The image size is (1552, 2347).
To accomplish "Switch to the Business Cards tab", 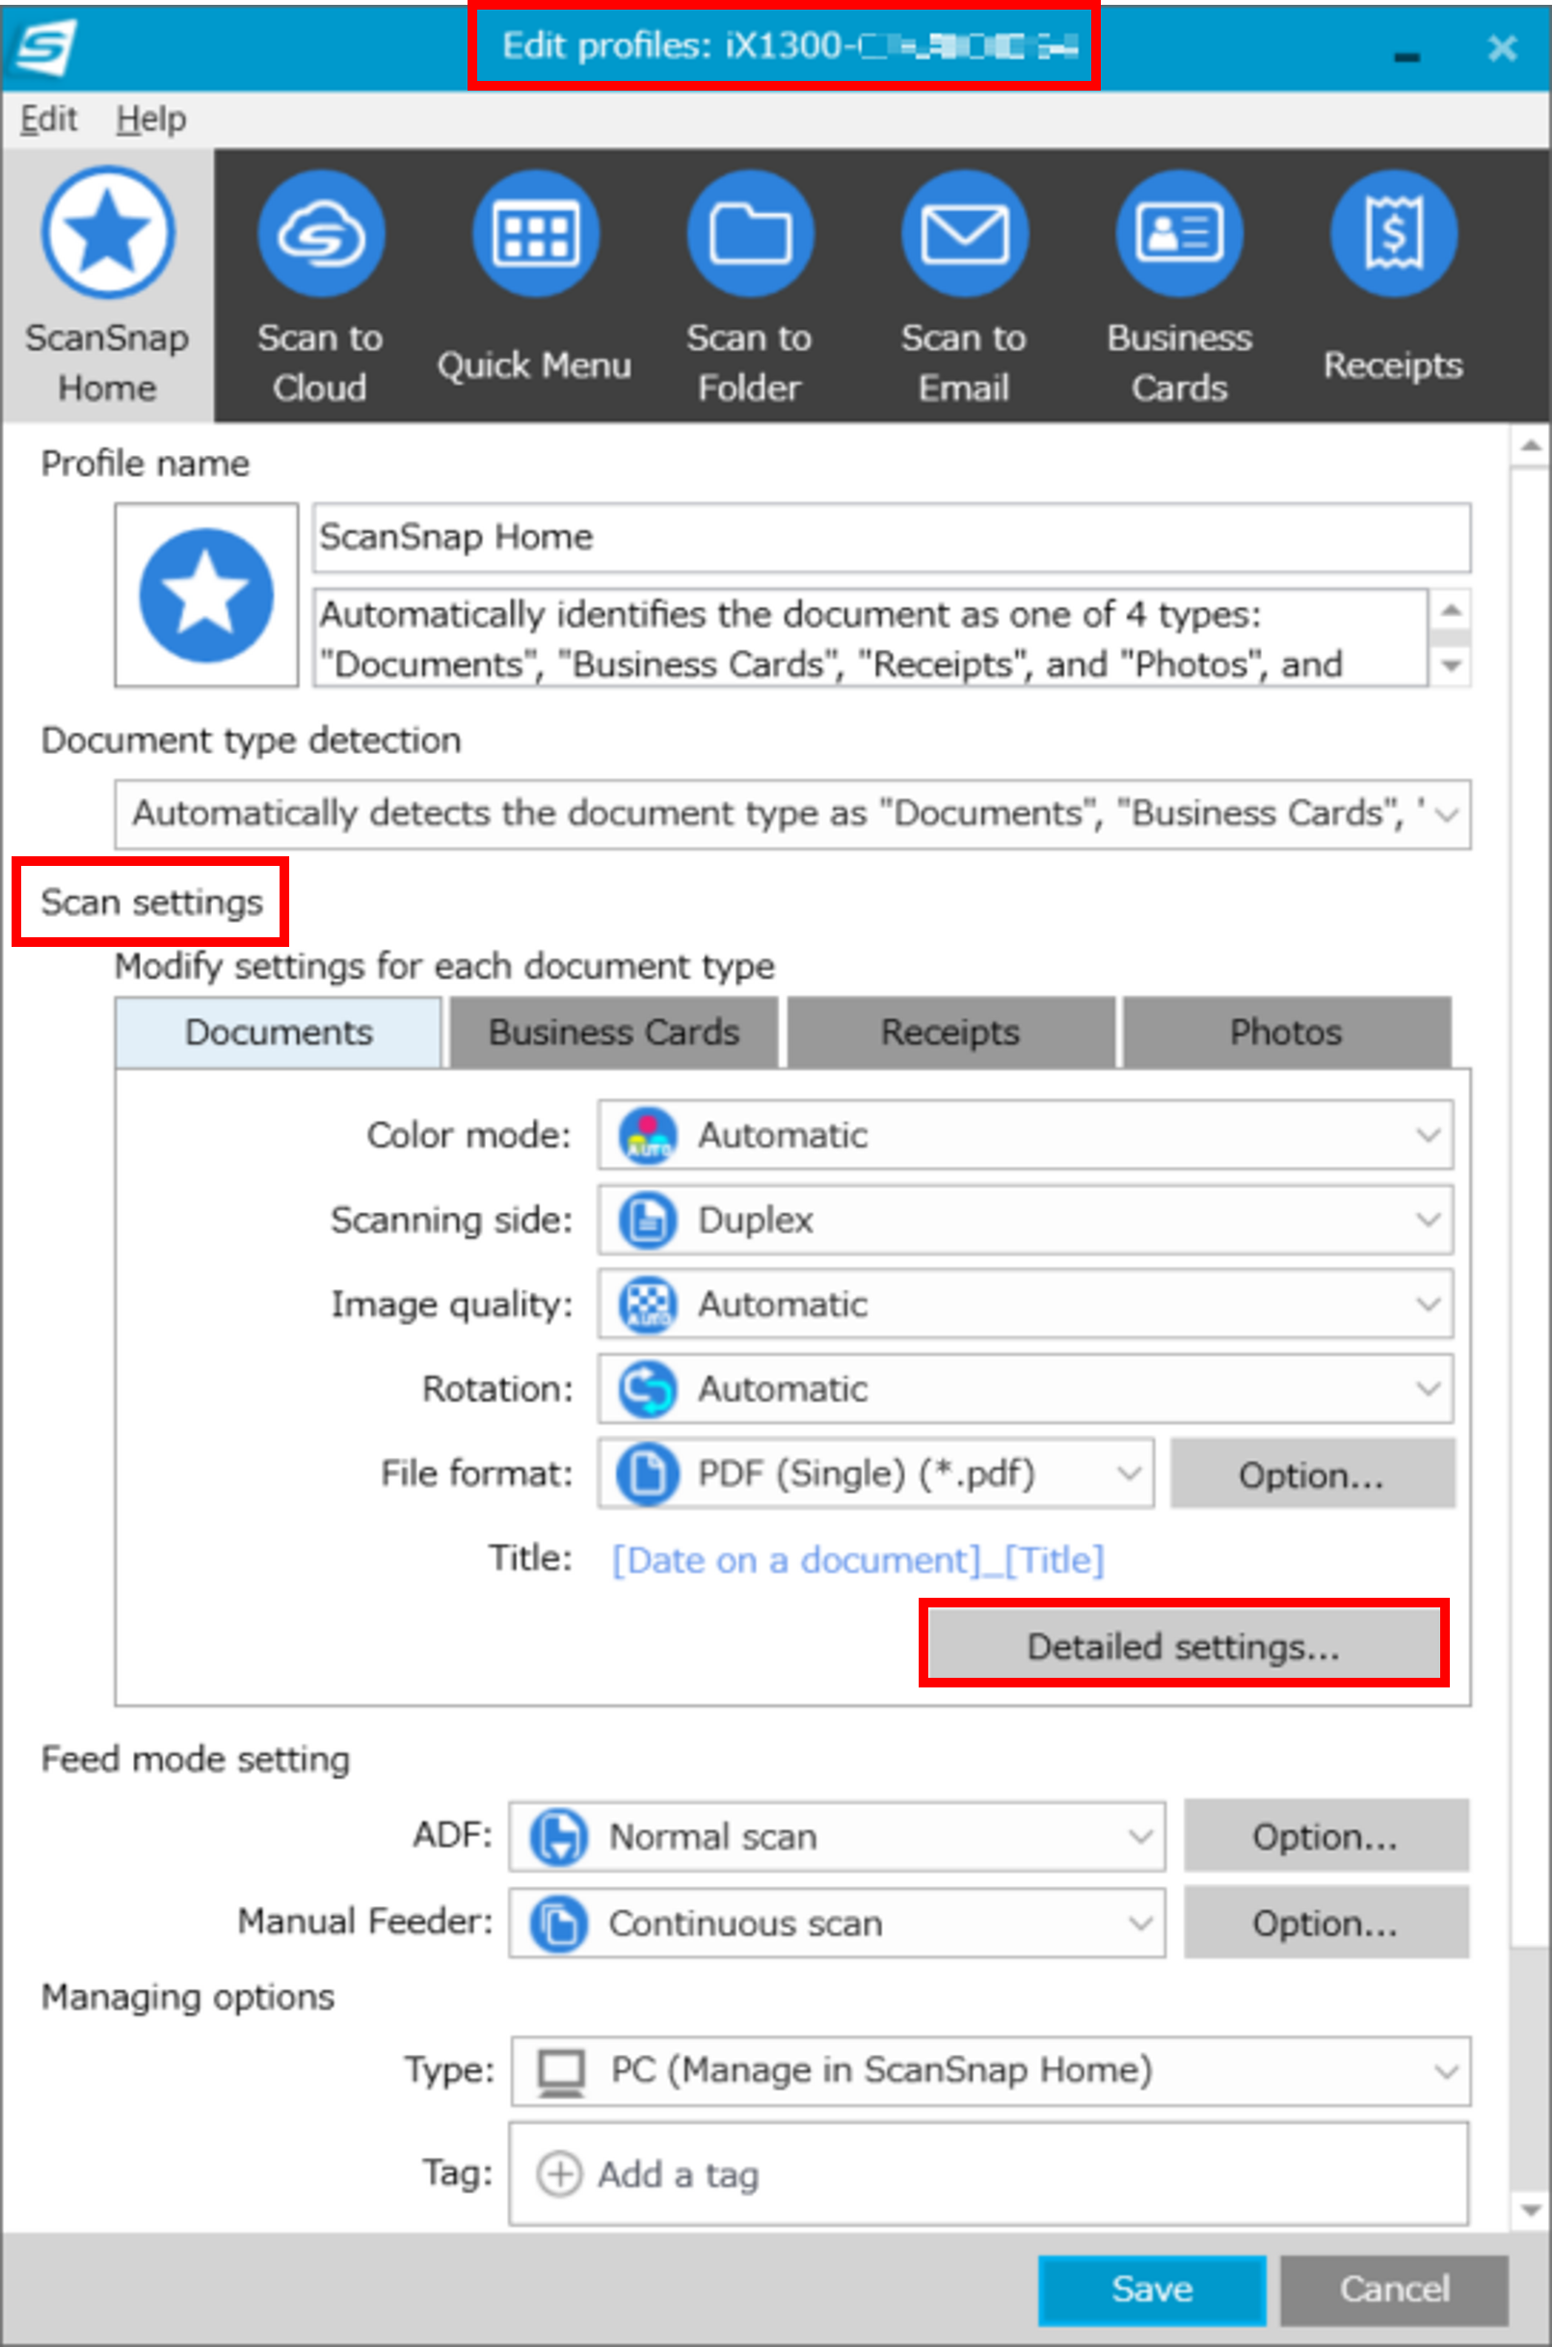I will tap(614, 1033).
